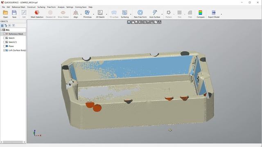Activate the Mesh Selection tool
Viewport: 262px width, 147px height.
pyautogui.click(x=37, y=13)
